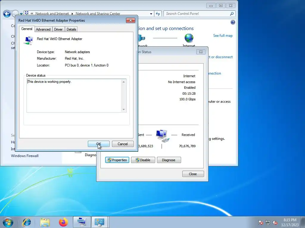This screenshot has height=228, width=305.
Task: Click the 'Network adapters' device type value
Action: click(x=77, y=52)
